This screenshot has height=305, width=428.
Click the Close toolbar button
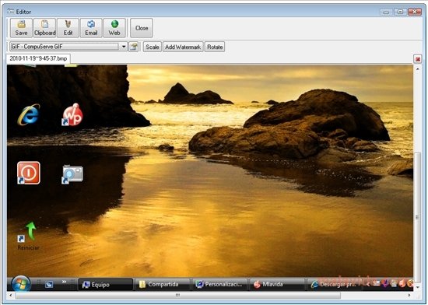pos(142,28)
